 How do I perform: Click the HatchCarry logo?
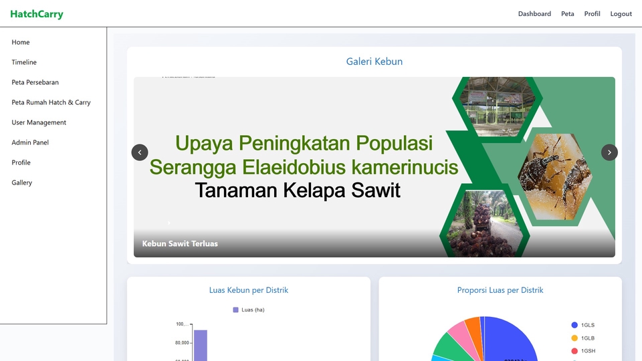pyautogui.click(x=37, y=14)
